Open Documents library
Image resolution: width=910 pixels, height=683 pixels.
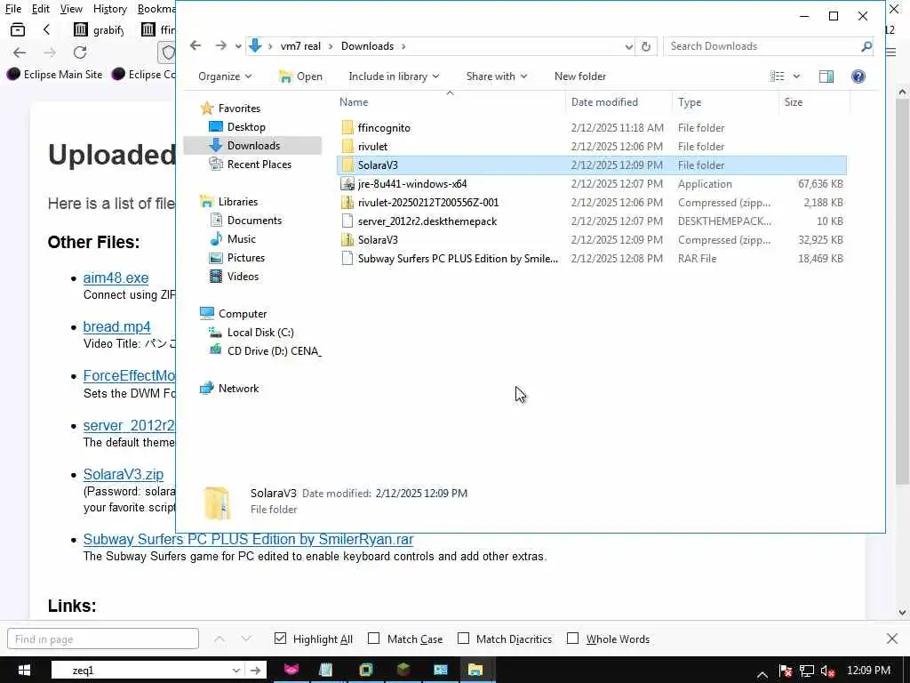[253, 221]
